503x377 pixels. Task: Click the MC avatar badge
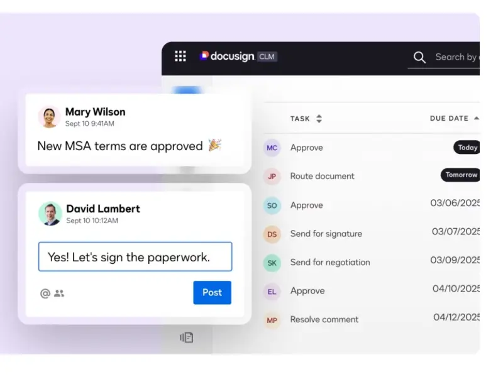click(x=272, y=148)
